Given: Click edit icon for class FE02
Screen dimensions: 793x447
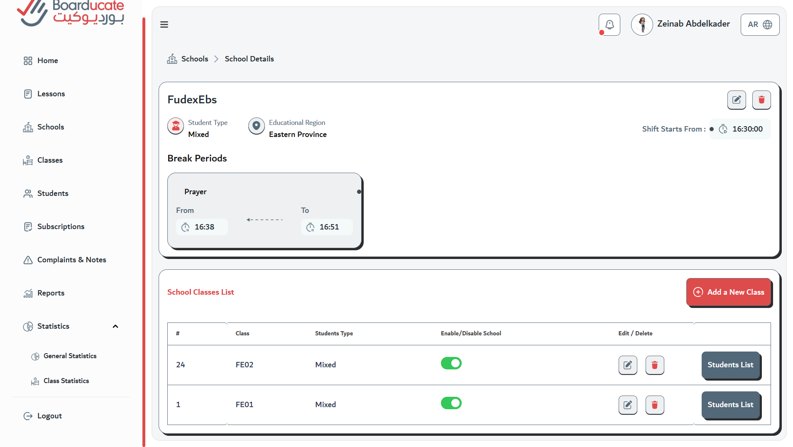Looking at the screenshot, I should (628, 365).
